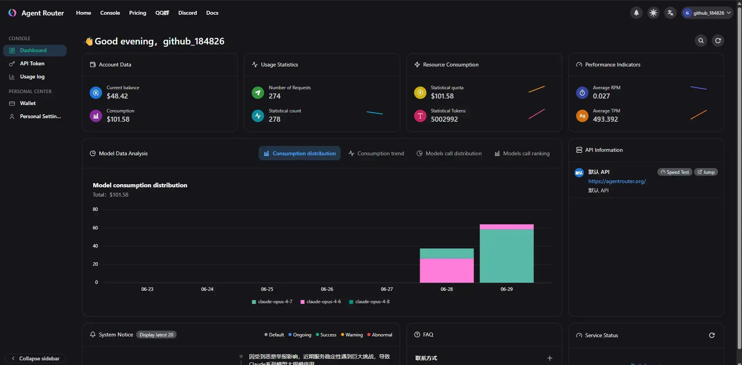The image size is (742, 365).
Task: Click the search magnifier icon beside greeting
Action: pyautogui.click(x=701, y=41)
